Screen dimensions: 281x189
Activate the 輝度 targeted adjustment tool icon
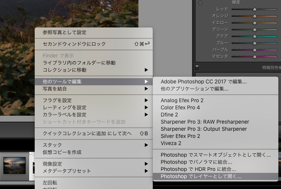200,3
